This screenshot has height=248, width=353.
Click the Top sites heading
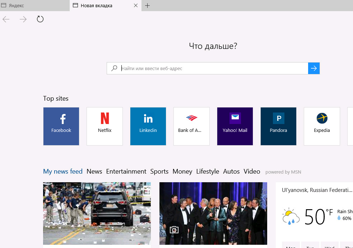click(x=56, y=98)
